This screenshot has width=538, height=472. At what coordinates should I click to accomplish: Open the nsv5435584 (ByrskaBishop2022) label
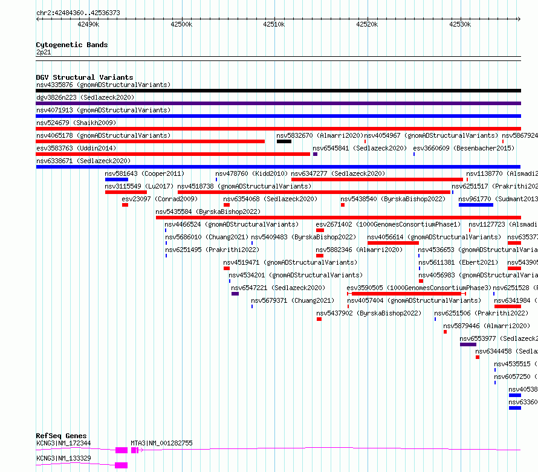pyautogui.click(x=208, y=212)
